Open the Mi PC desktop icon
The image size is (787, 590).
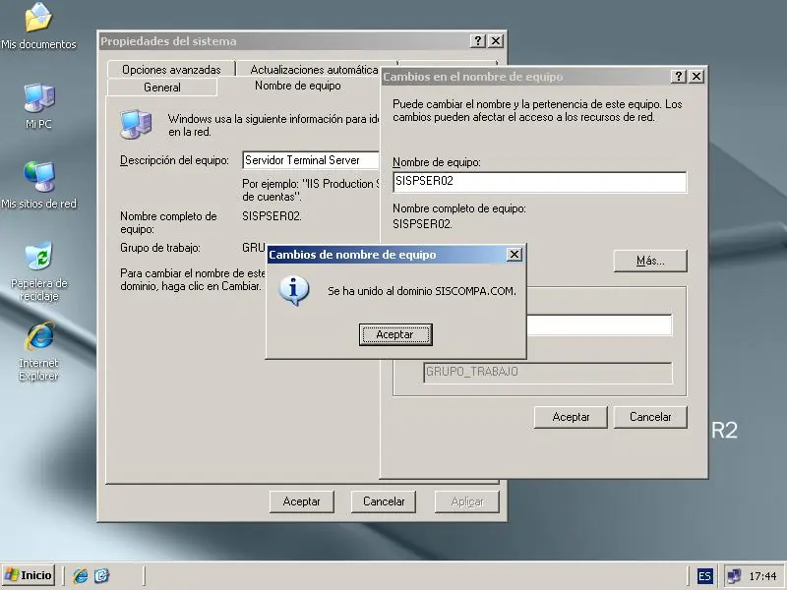click(38, 106)
